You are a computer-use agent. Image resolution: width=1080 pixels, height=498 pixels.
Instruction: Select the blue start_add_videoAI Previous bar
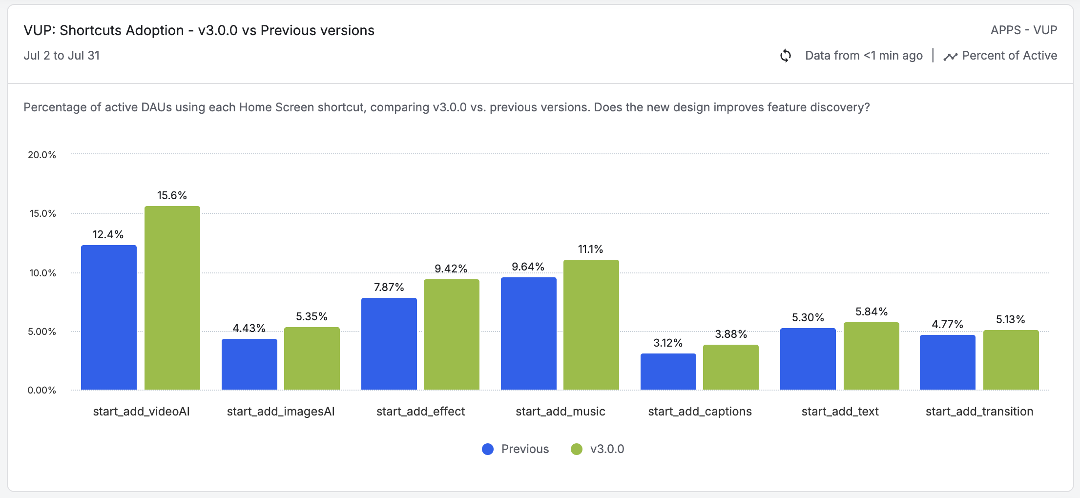pos(109,317)
